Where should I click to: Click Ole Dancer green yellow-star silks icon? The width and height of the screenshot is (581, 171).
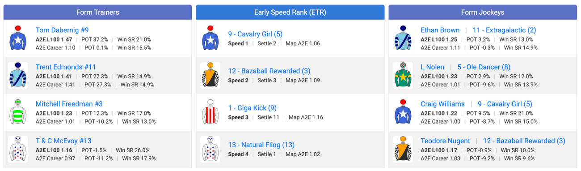pyautogui.click(x=403, y=75)
